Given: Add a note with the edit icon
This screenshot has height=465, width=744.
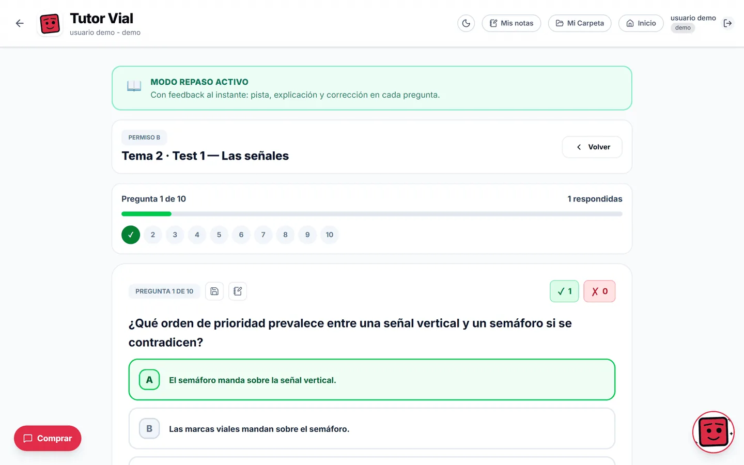Looking at the screenshot, I should (x=238, y=291).
